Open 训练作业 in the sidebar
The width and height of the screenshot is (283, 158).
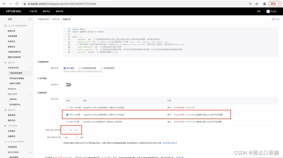coord(13,99)
